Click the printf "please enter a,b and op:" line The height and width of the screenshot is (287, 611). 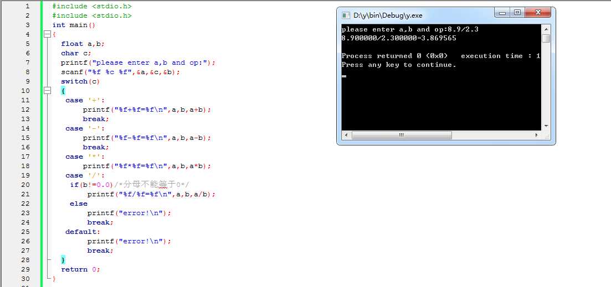(x=138, y=62)
